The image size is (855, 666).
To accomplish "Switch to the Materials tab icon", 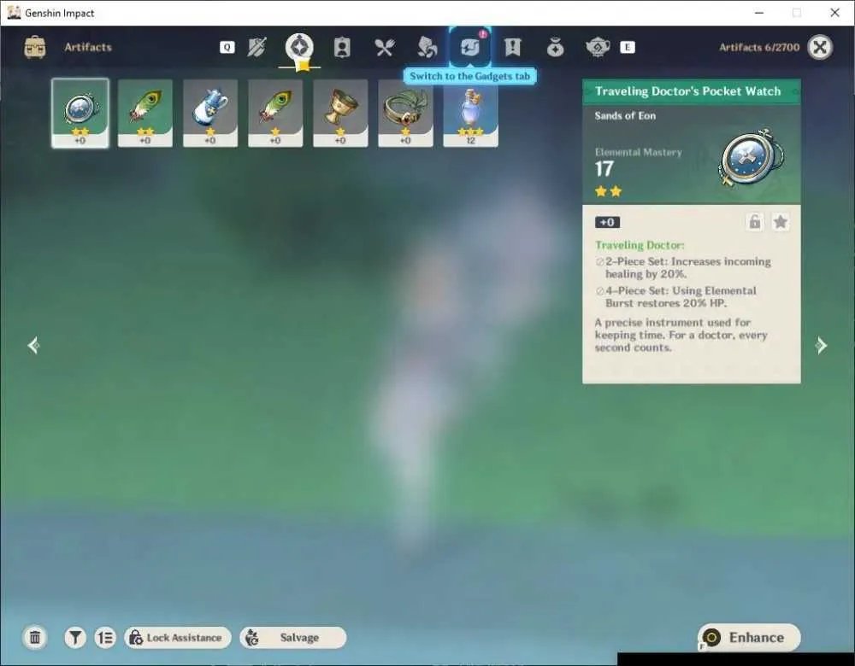I will (427, 47).
